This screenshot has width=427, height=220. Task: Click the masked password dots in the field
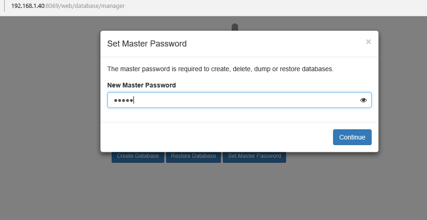123,100
